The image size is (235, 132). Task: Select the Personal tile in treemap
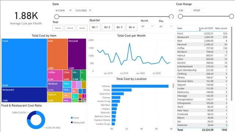[x=77, y=54]
